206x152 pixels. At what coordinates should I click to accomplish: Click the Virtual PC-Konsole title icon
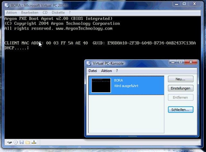[x=89, y=63]
